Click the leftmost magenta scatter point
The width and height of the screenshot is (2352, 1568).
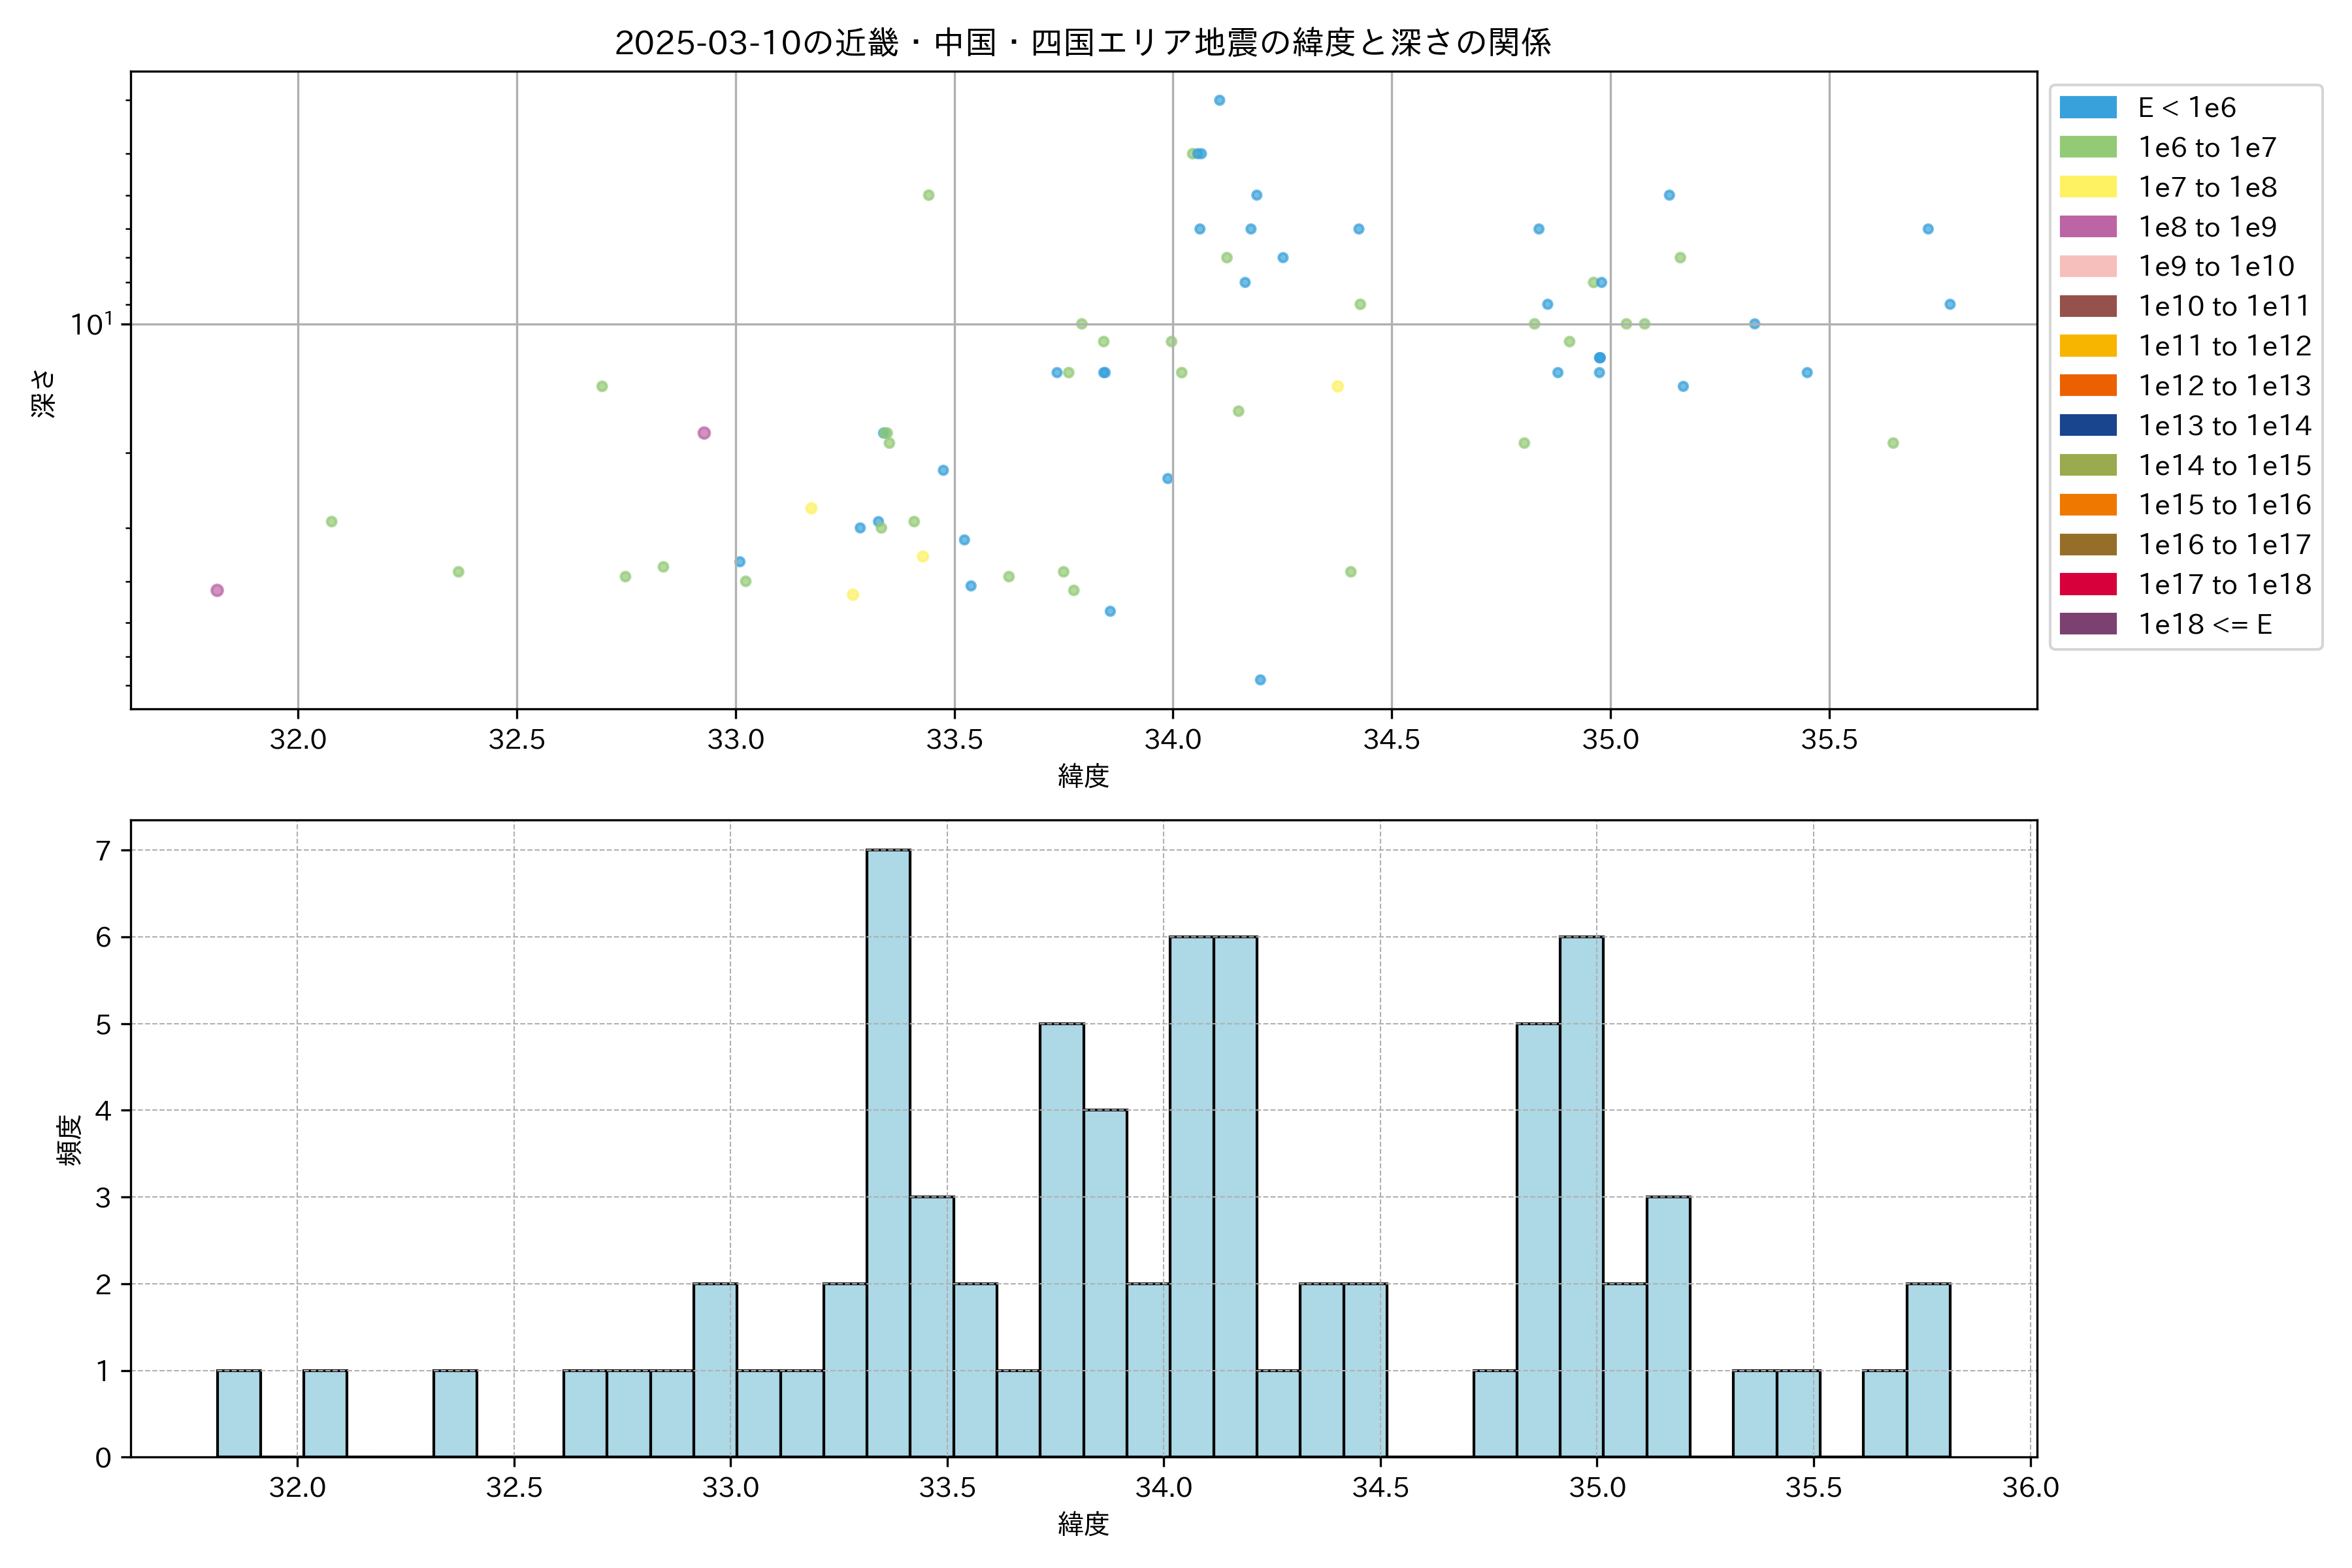point(217,590)
